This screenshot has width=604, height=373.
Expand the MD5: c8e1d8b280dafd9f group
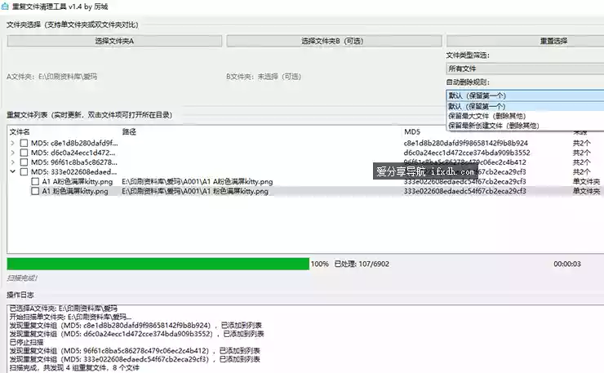(x=12, y=143)
